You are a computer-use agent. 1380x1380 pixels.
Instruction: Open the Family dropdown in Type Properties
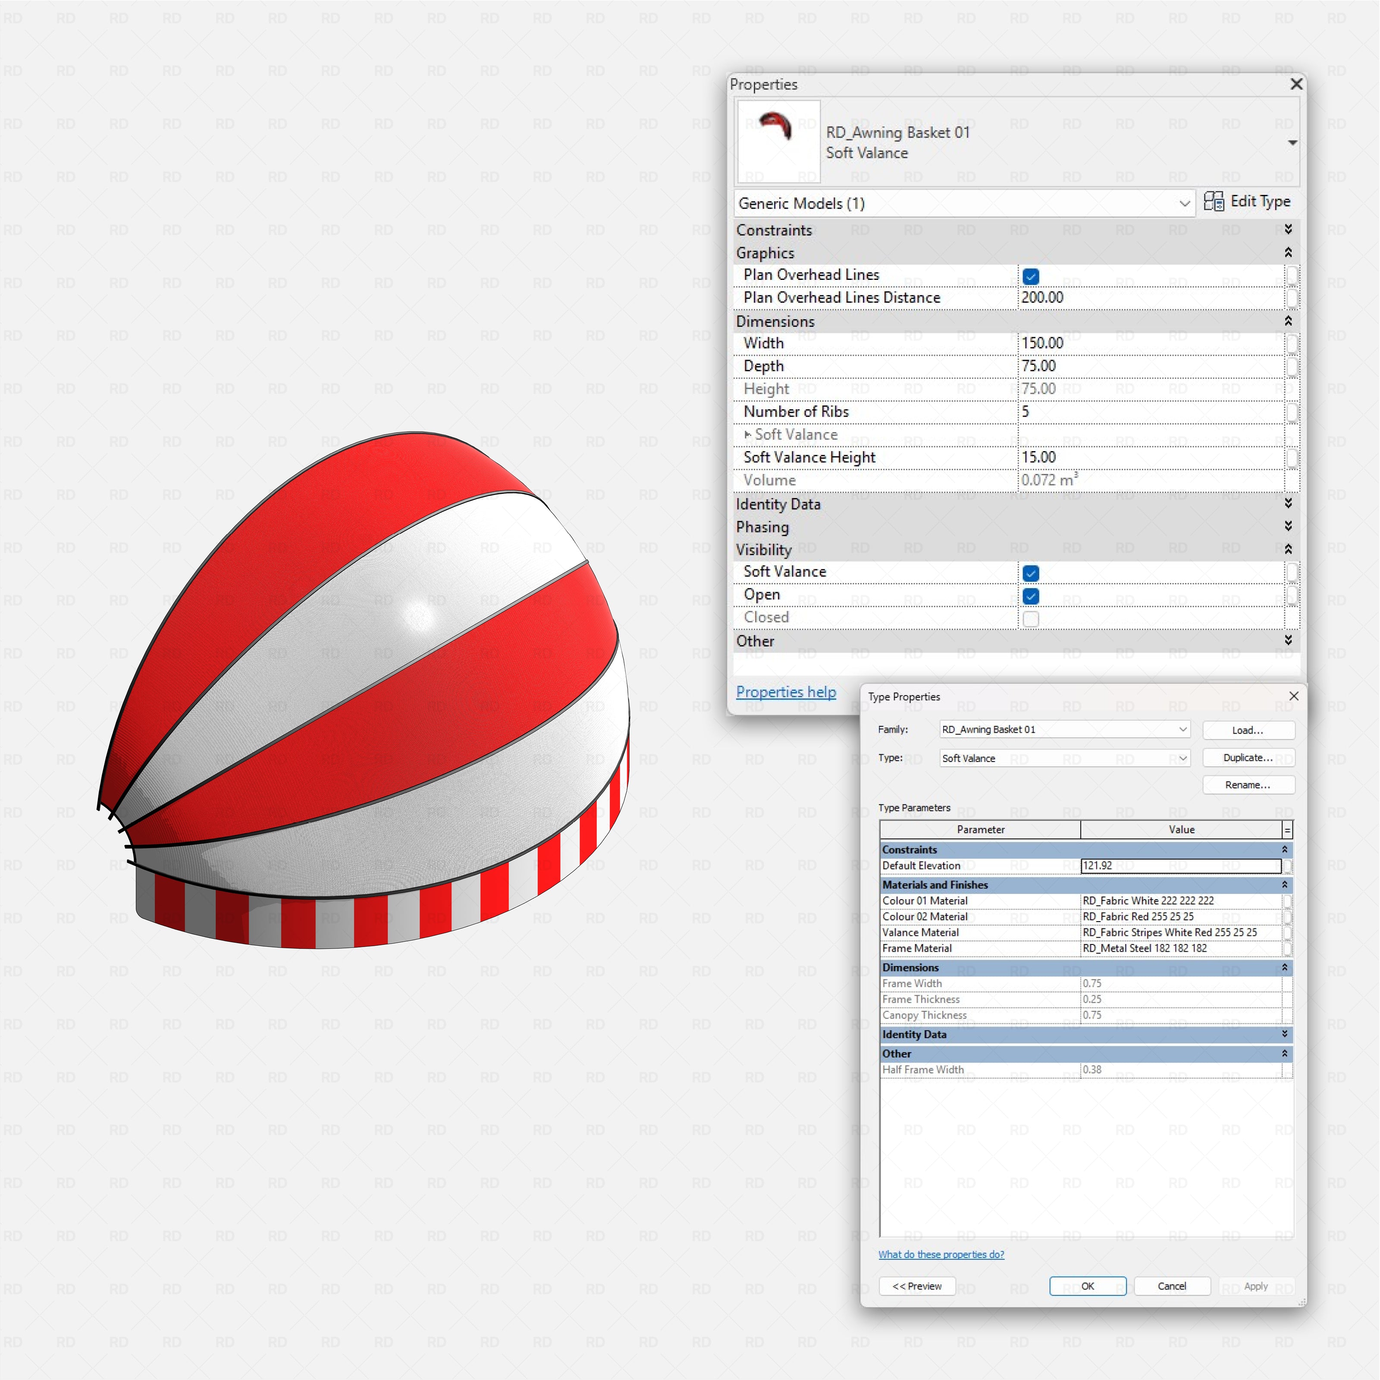point(1064,729)
